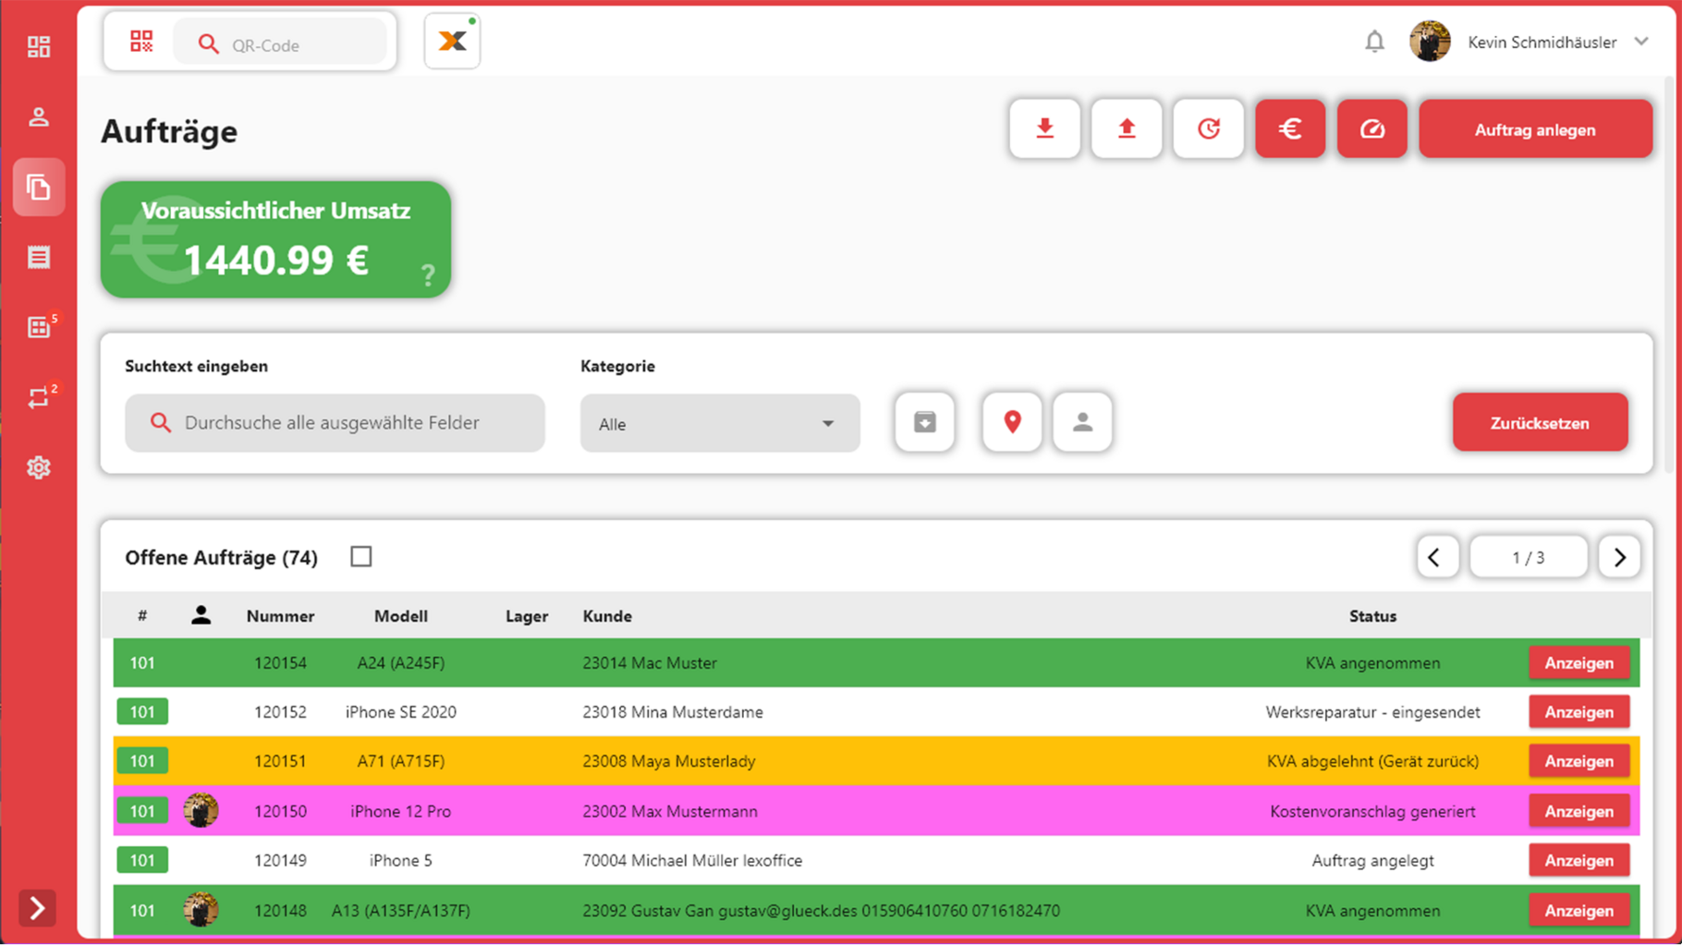Open the customers section in sidebar
This screenshot has height=946, width=1682.
coord(39,117)
